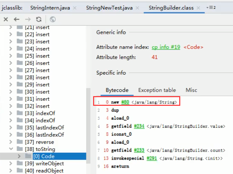Click the 'invokespecial' instruction text
Image resolution: width=233 pixels, height=174 pixels.
click(x=128, y=158)
